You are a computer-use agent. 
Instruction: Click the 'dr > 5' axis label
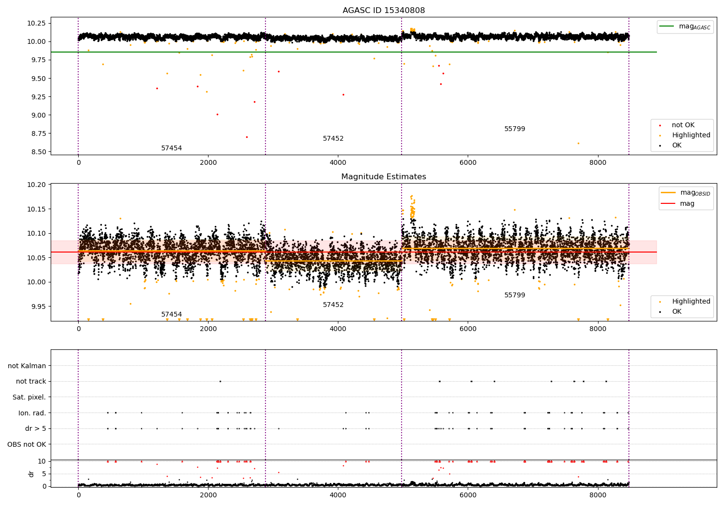tap(36, 428)
